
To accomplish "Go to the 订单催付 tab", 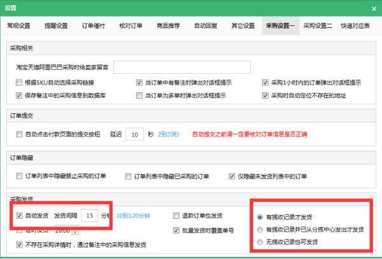I will pyautogui.click(x=94, y=26).
